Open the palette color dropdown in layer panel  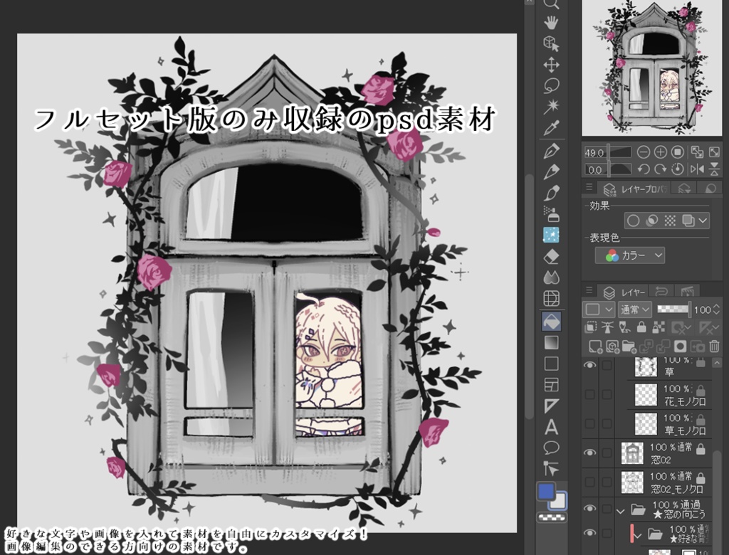[598, 310]
